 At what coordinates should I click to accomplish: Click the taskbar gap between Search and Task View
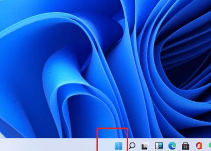pyautogui.click(x=139, y=146)
